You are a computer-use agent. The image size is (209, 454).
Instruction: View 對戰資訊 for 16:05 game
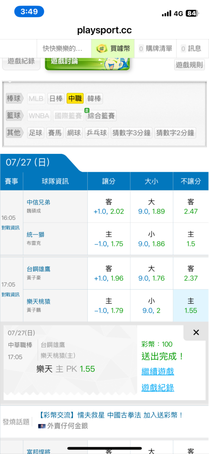click(10, 227)
